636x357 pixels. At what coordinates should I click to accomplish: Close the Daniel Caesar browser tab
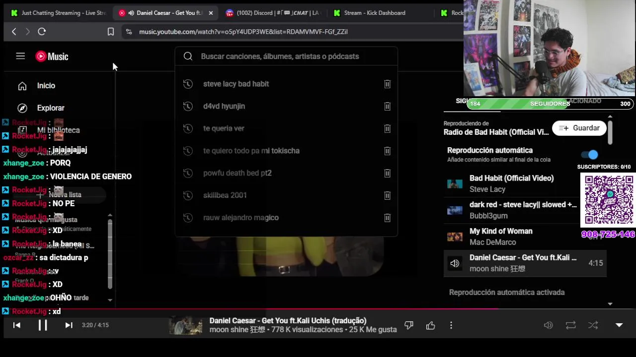tap(211, 13)
